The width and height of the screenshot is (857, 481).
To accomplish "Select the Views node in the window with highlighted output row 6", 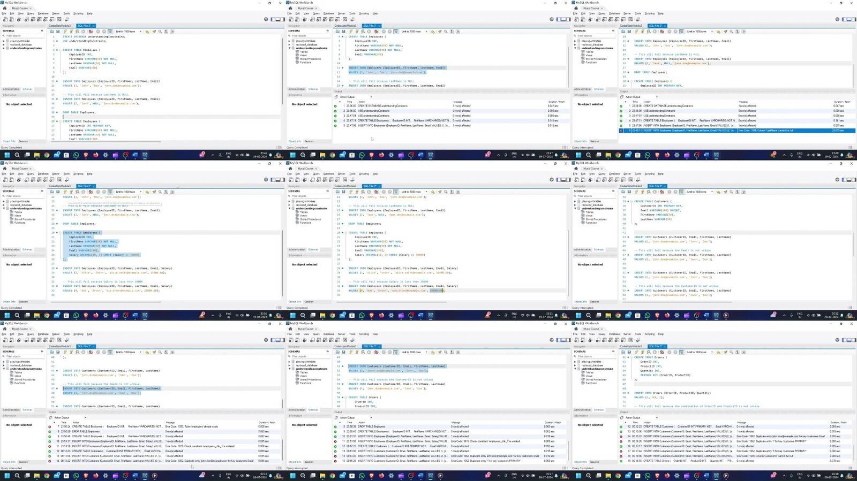I will click(589, 55).
